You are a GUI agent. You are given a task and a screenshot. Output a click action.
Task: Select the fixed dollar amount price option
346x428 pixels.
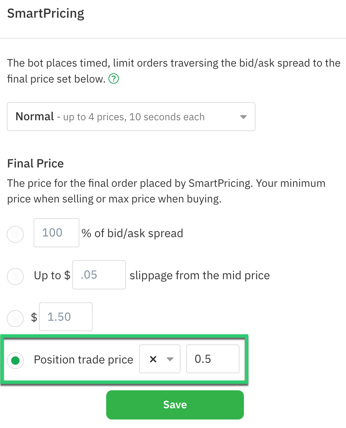[15, 318]
